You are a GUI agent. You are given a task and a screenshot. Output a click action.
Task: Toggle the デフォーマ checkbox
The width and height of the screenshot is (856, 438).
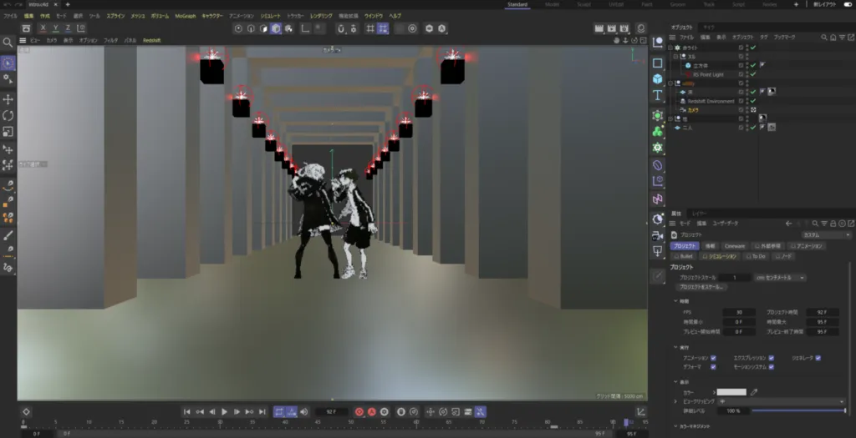[x=712, y=366]
